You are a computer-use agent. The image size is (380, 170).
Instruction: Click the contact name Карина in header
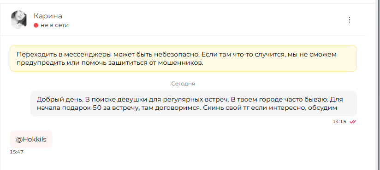48,16
